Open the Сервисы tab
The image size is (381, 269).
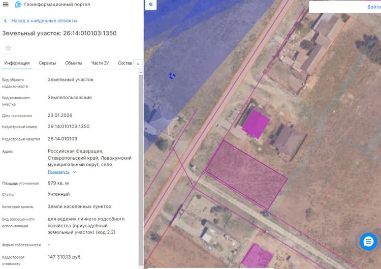(x=47, y=63)
